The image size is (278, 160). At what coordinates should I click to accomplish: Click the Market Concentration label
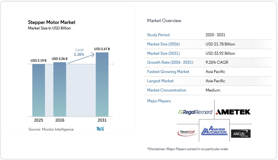[167, 90]
